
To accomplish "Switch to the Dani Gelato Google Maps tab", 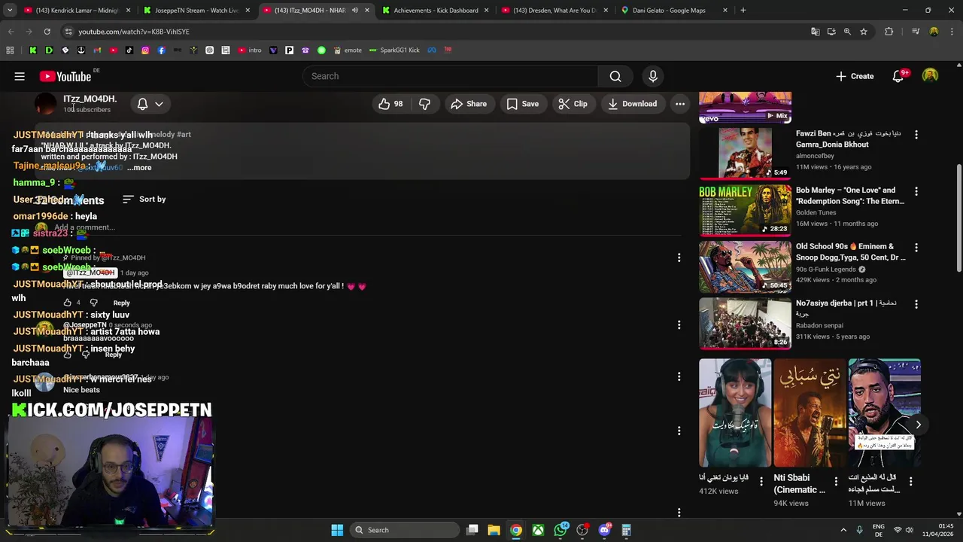I will [x=674, y=11].
